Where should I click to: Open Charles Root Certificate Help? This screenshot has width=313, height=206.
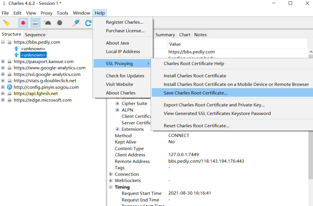pos(232,64)
